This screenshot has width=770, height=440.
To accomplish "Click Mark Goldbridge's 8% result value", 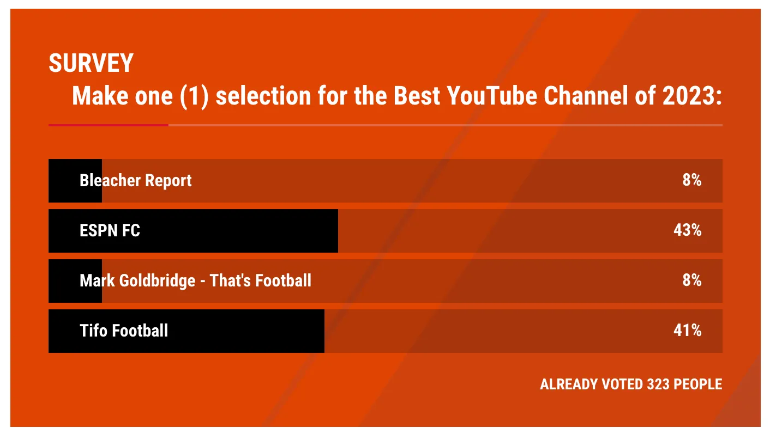I will coord(691,280).
